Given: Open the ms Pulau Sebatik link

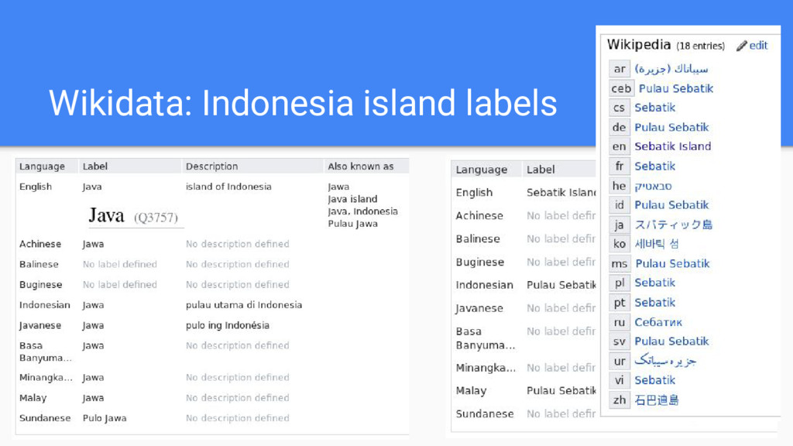Looking at the screenshot, I should coord(673,264).
